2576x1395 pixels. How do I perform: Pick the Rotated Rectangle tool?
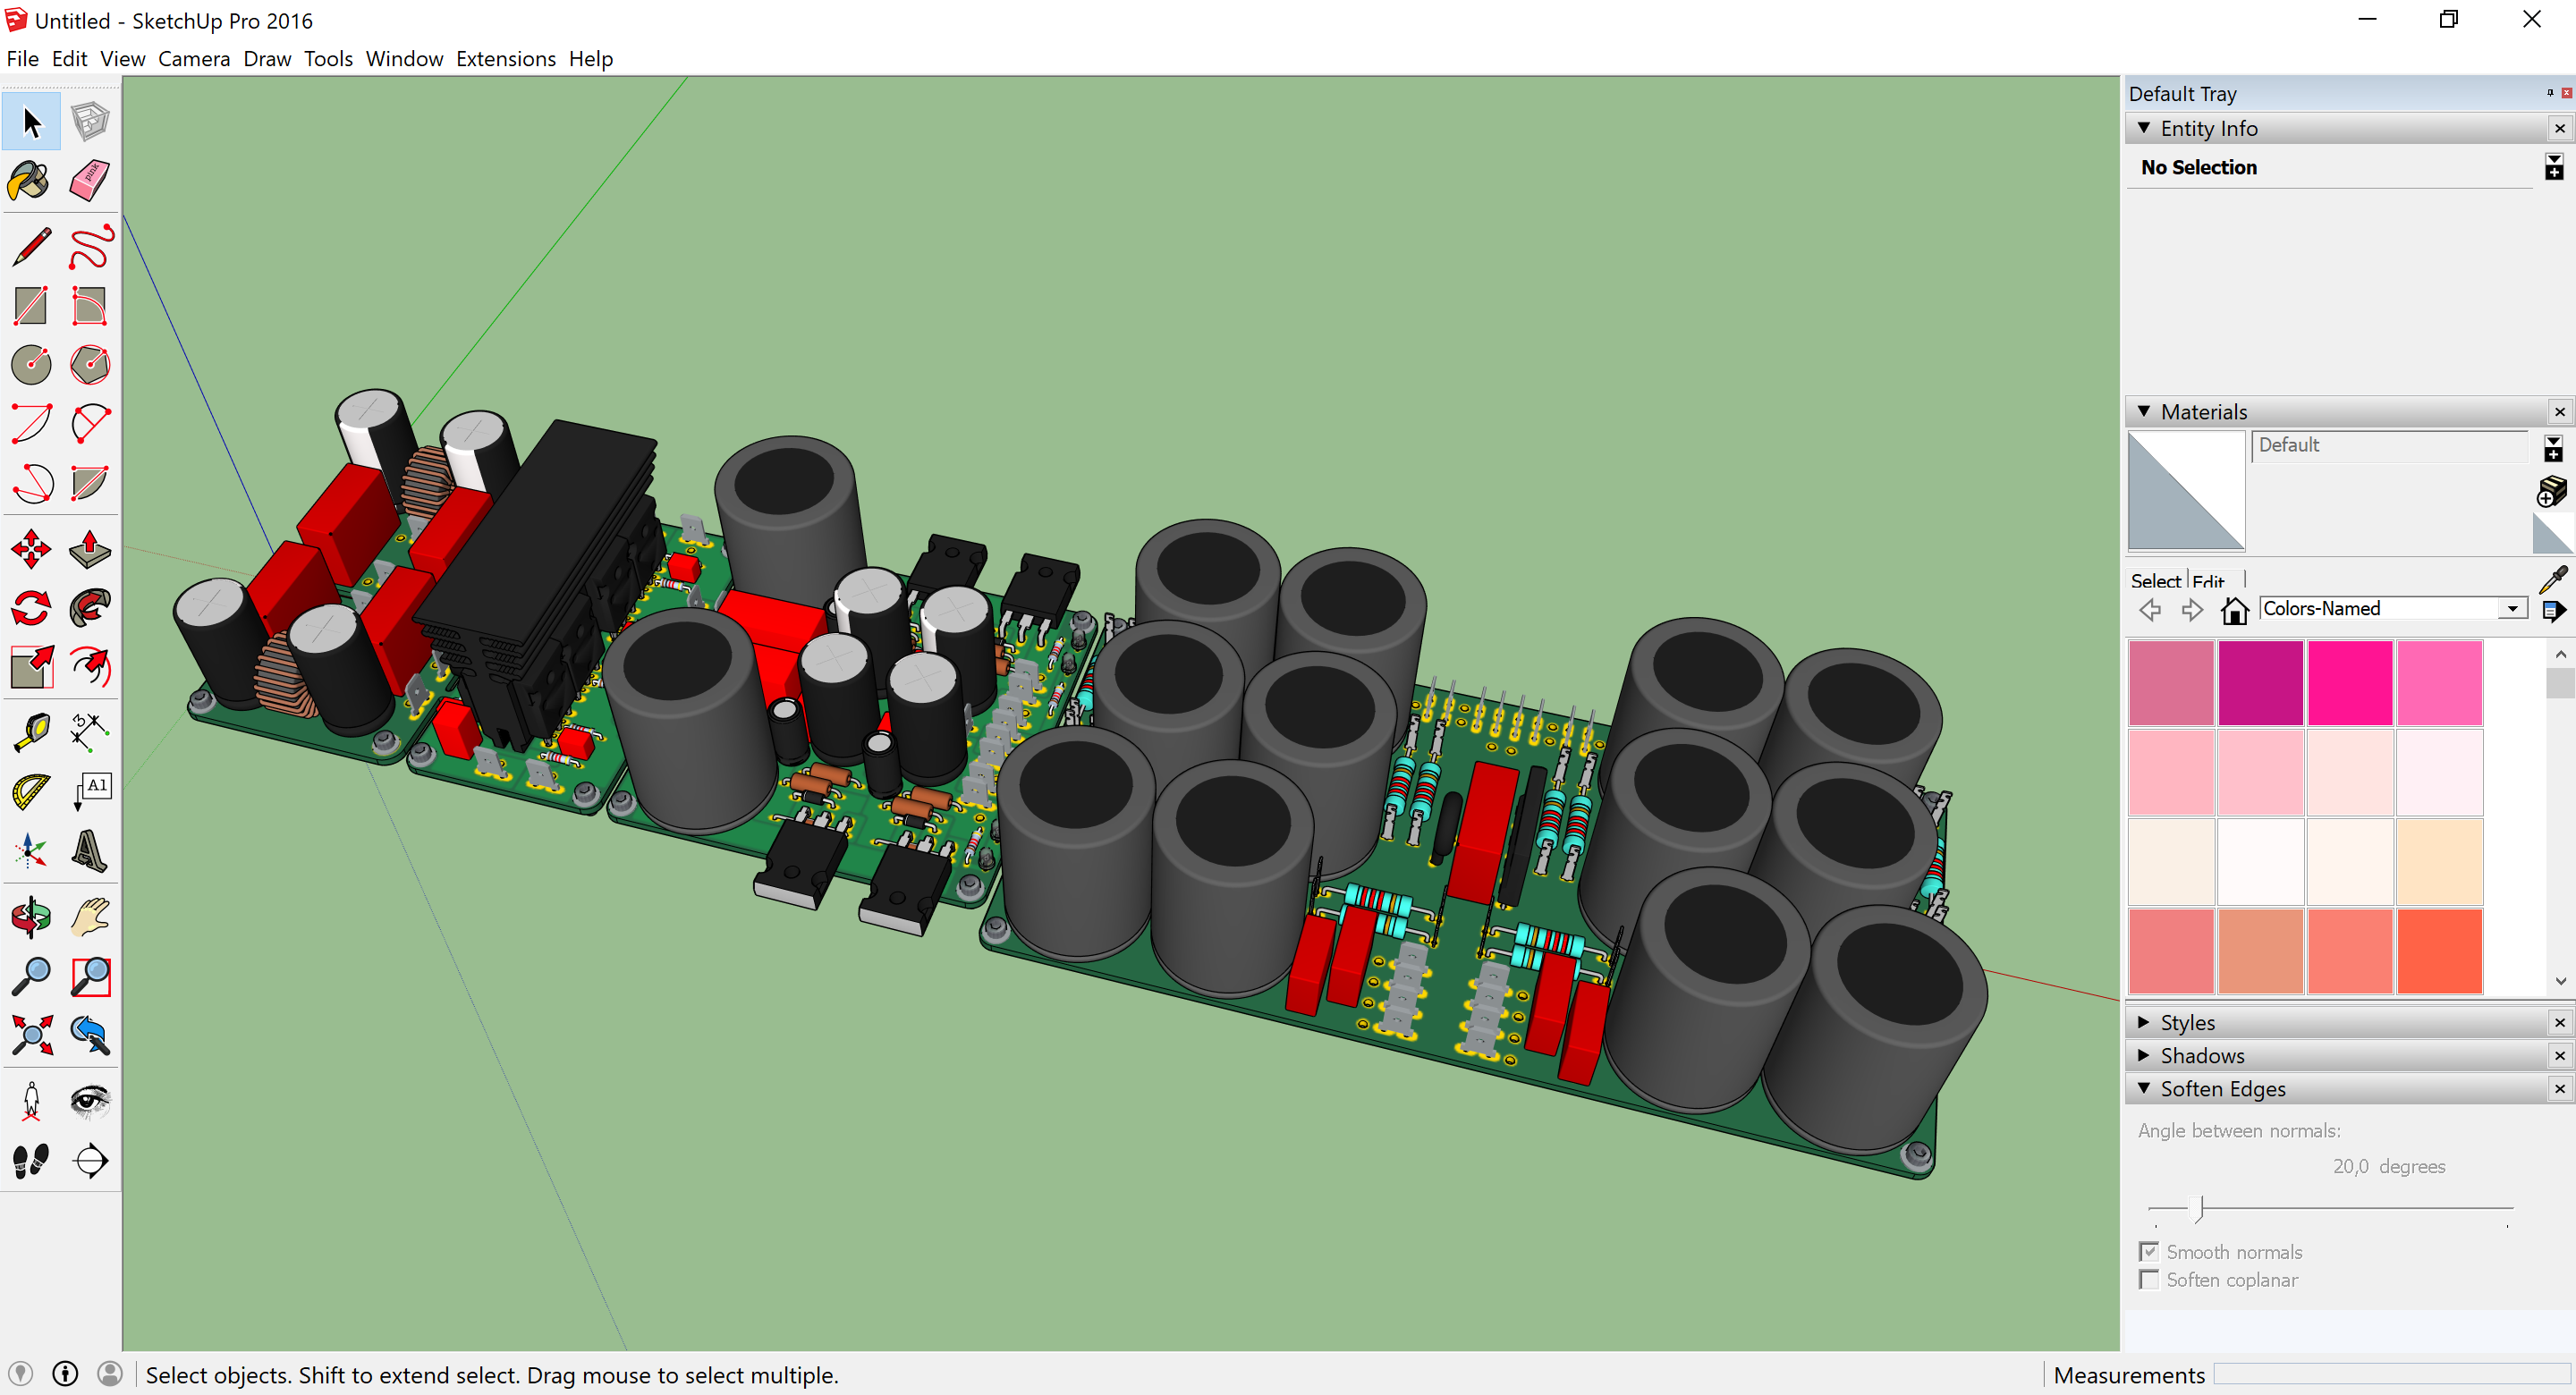pos(90,306)
